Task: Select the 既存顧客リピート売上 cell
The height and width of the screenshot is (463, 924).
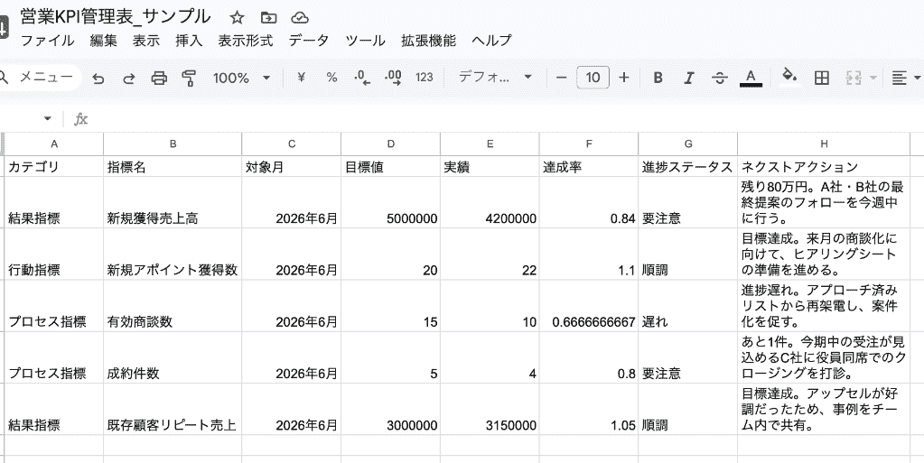Action: click(x=173, y=410)
